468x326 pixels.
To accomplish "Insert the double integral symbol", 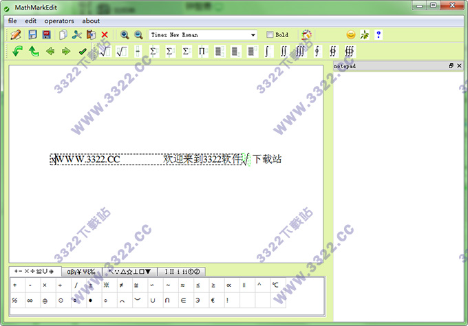I will (284, 52).
